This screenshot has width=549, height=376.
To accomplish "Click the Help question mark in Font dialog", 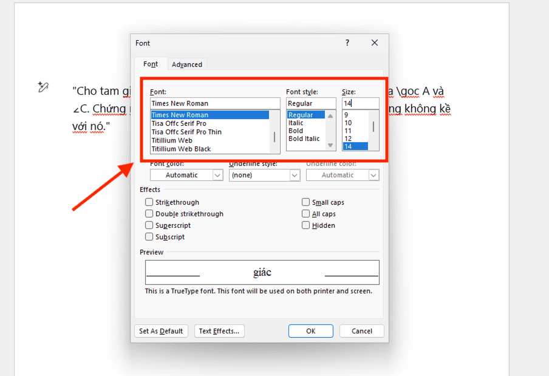I will point(347,43).
